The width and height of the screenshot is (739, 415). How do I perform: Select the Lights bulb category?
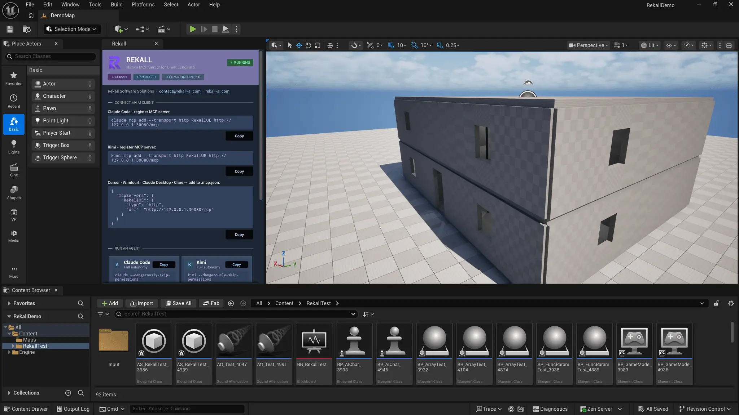14,147
